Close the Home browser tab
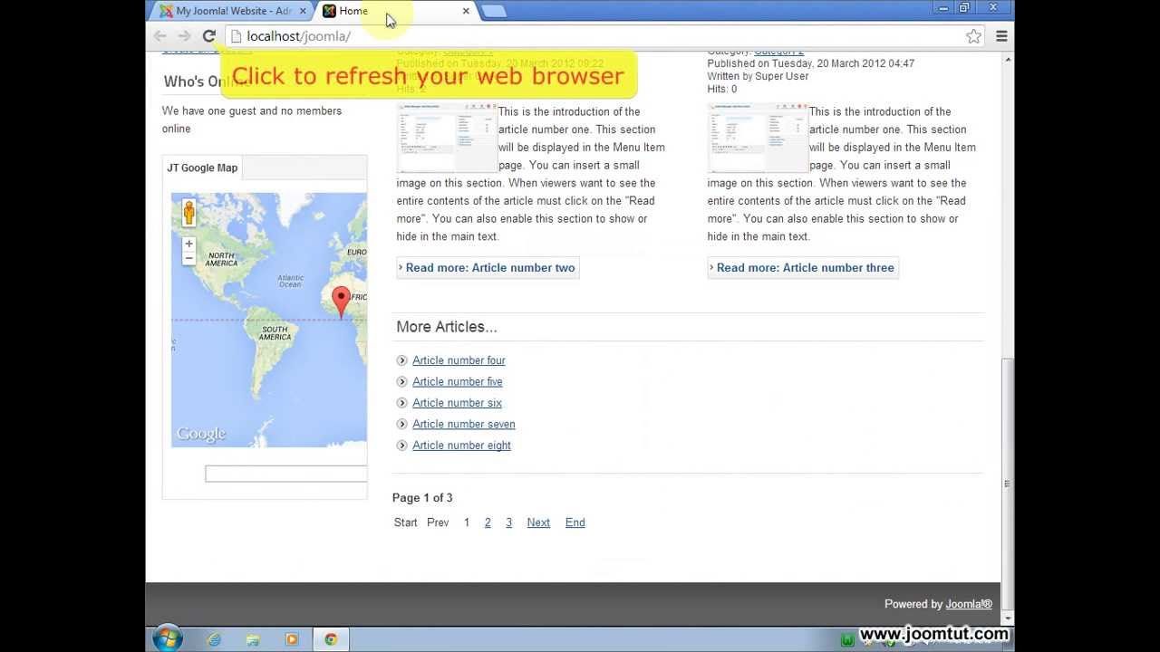 click(x=466, y=11)
